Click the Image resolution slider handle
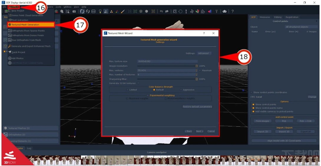The height and width of the screenshot is (166, 321). coord(196,66)
